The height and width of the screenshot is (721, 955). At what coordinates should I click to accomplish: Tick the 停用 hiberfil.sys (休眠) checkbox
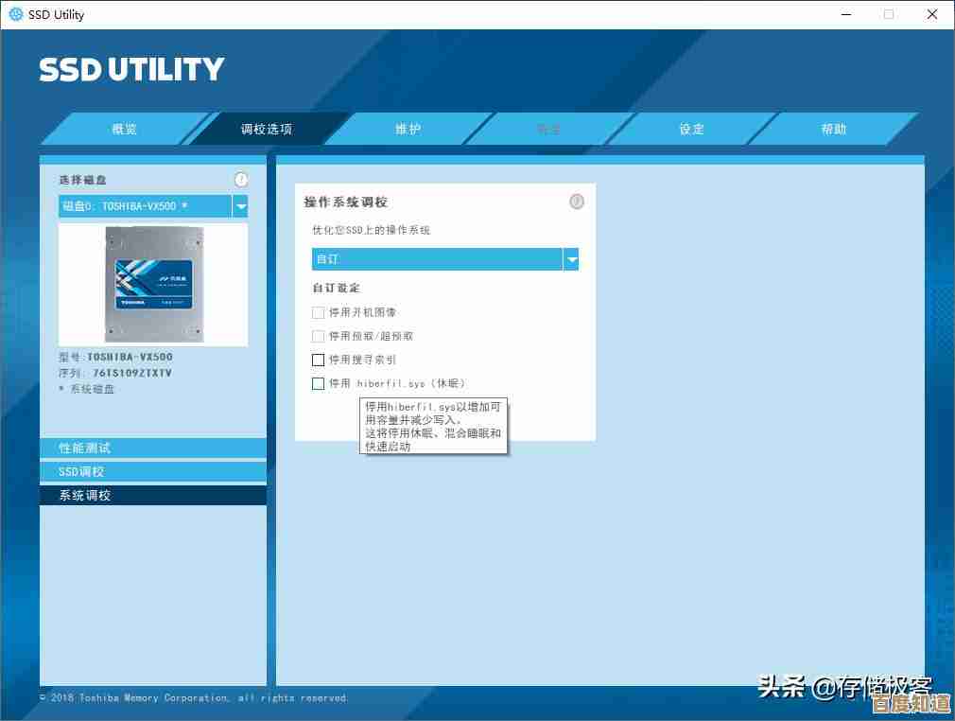(319, 383)
